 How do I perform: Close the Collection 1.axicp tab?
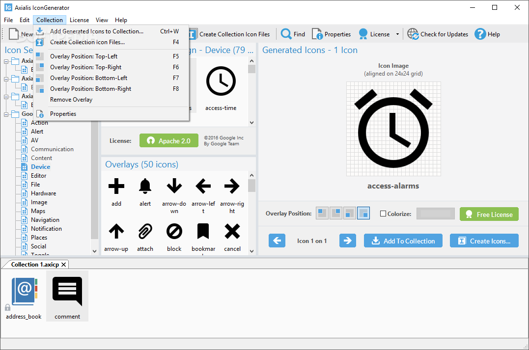pyautogui.click(x=64, y=265)
